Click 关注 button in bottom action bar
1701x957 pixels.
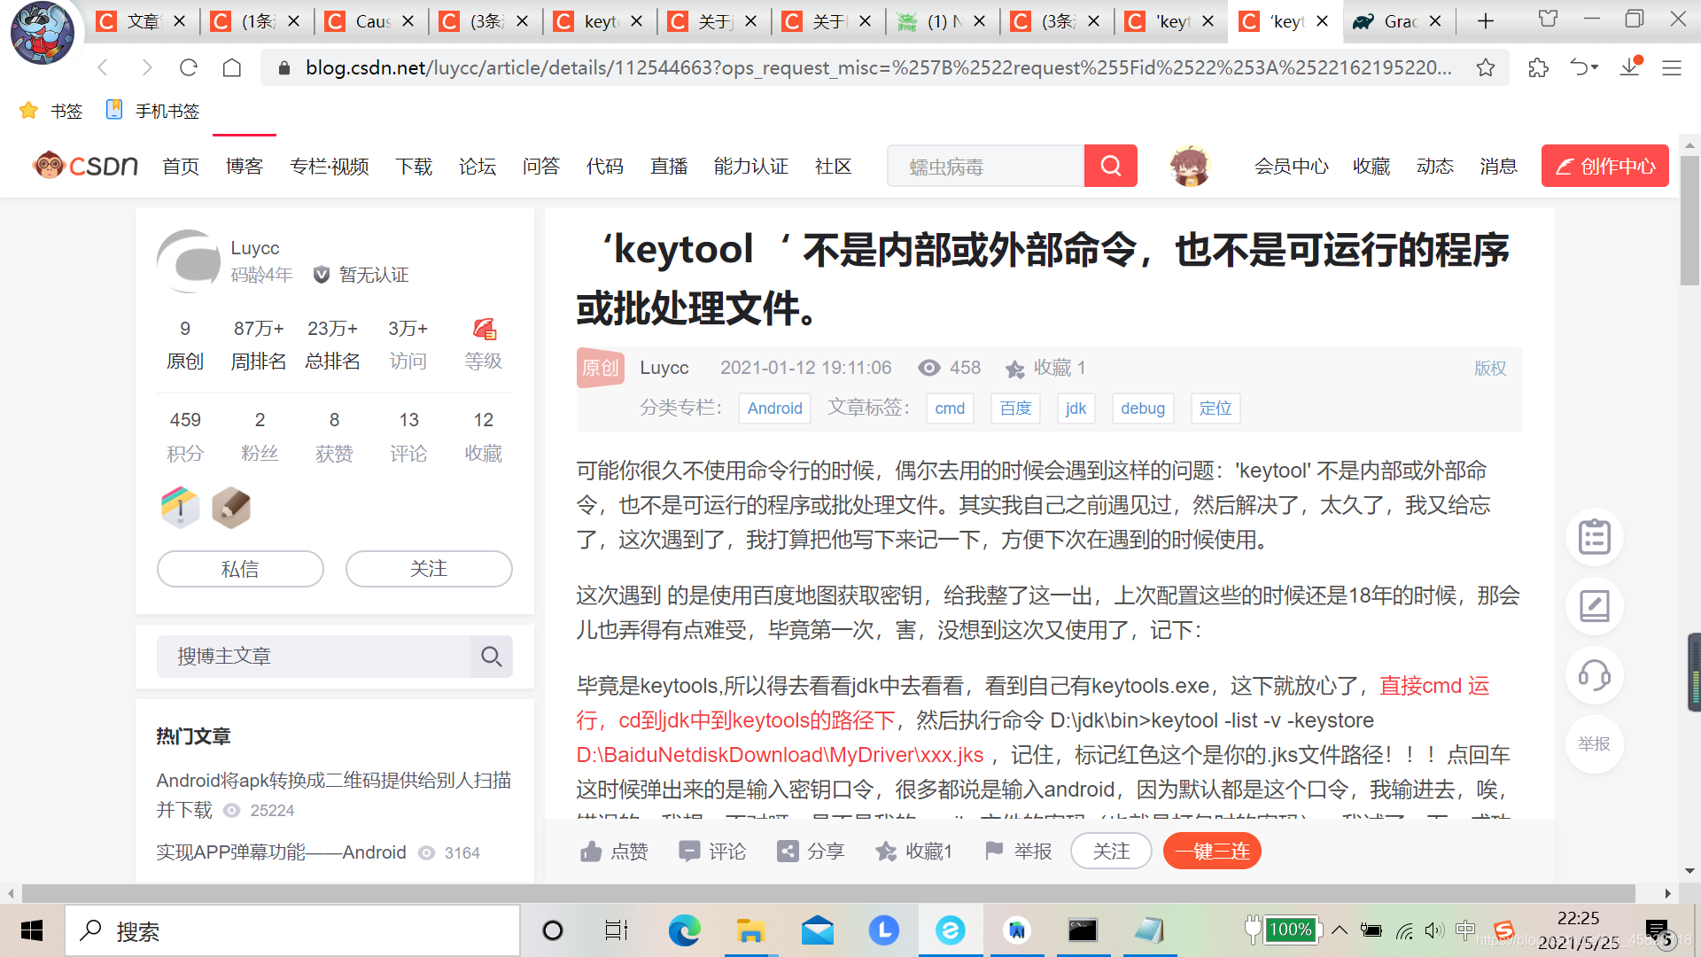[1111, 852]
